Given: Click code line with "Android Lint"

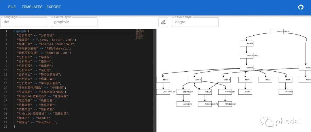Looking at the screenshot, I should point(44,53).
